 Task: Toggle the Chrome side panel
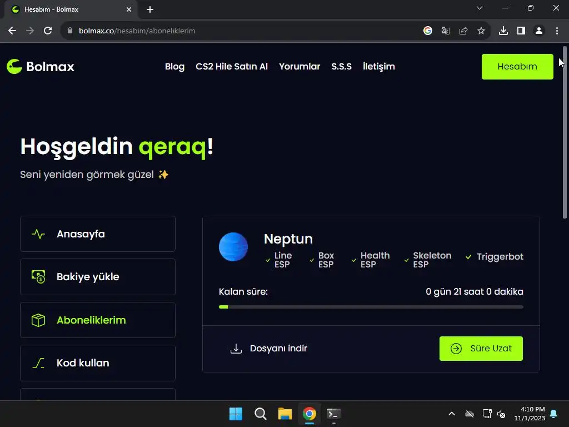point(521,31)
